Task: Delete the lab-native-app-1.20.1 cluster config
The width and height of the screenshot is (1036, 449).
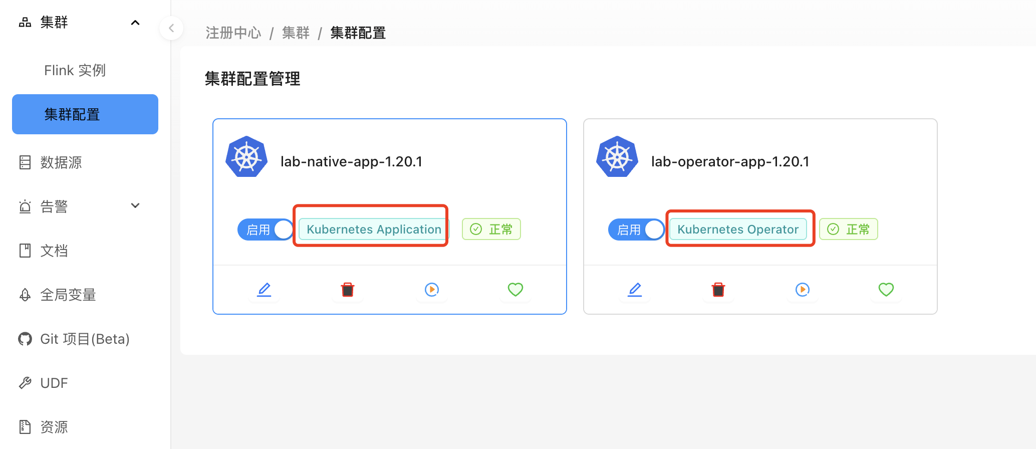Action: pyautogui.click(x=348, y=290)
